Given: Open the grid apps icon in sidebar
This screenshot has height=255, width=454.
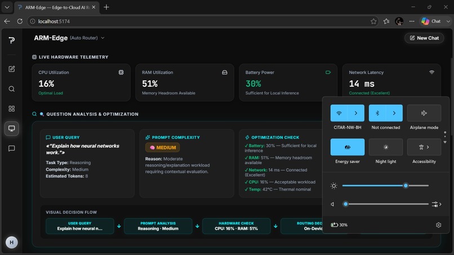Looking at the screenshot, I should 12,109.
